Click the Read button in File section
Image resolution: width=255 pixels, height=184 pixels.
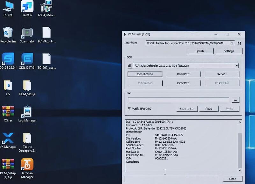click(209, 109)
